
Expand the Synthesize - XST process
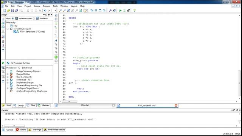click(x=8, y=80)
